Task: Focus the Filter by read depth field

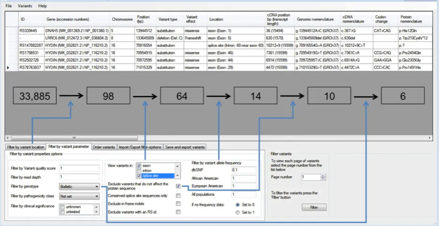Action: click(x=79, y=177)
